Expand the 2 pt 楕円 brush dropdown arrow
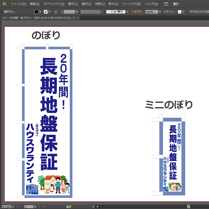This screenshot has width=209, height=209. (x=127, y=12)
